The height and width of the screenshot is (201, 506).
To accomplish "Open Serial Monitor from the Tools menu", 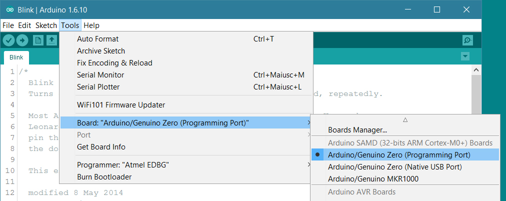I will (186, 75).
